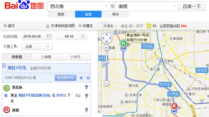Select the 少步行 route option tab
The width and height of the screenshot is (209, 117).
coord(76,57)
